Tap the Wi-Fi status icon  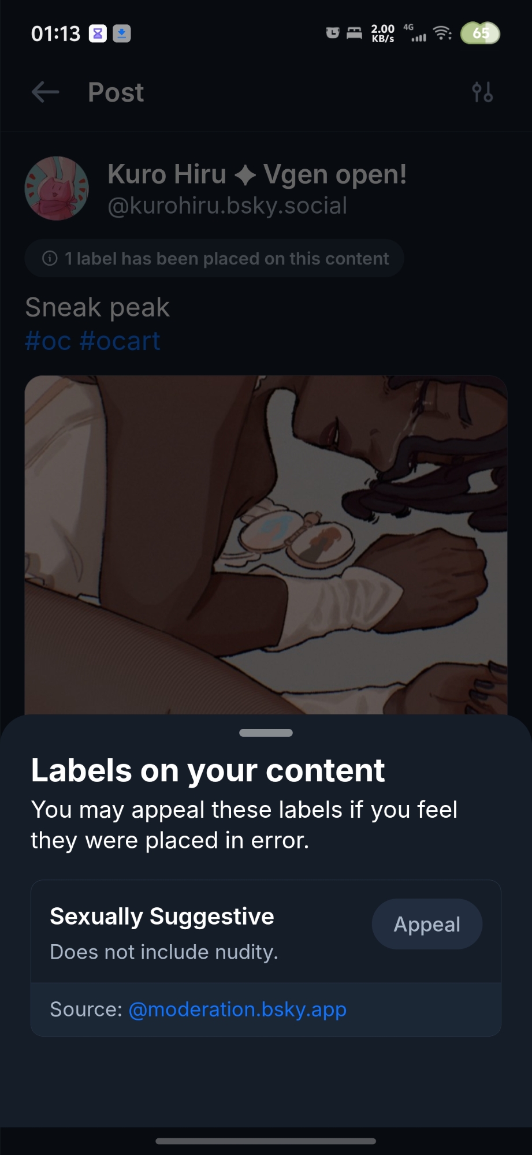[x=442, y=33]
